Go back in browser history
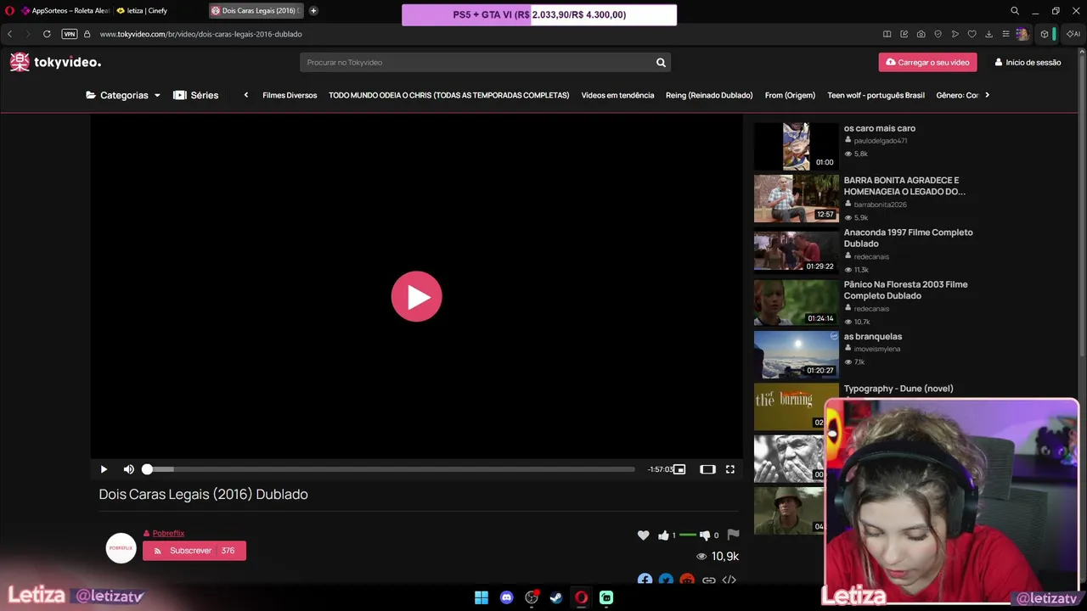 9,34
